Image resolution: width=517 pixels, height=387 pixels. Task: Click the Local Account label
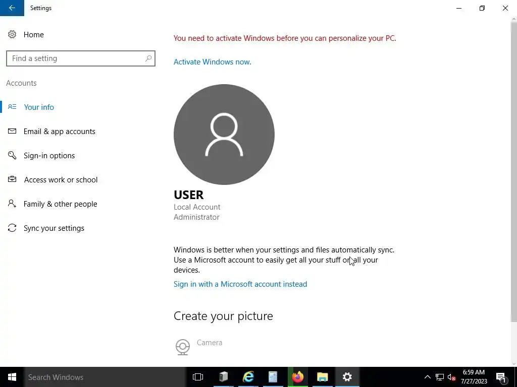click(x=197, y=207)
